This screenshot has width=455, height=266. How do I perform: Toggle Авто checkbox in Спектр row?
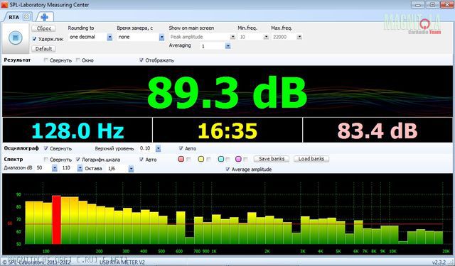(x=141, y=159)
